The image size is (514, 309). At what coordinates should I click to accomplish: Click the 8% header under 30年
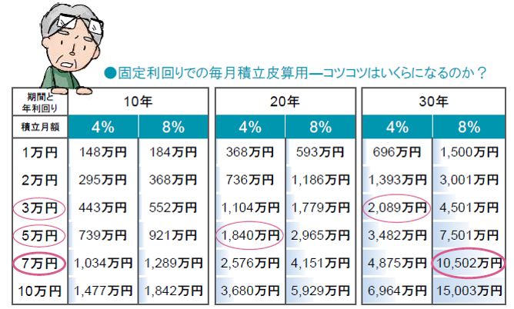[x=469, y=127]
